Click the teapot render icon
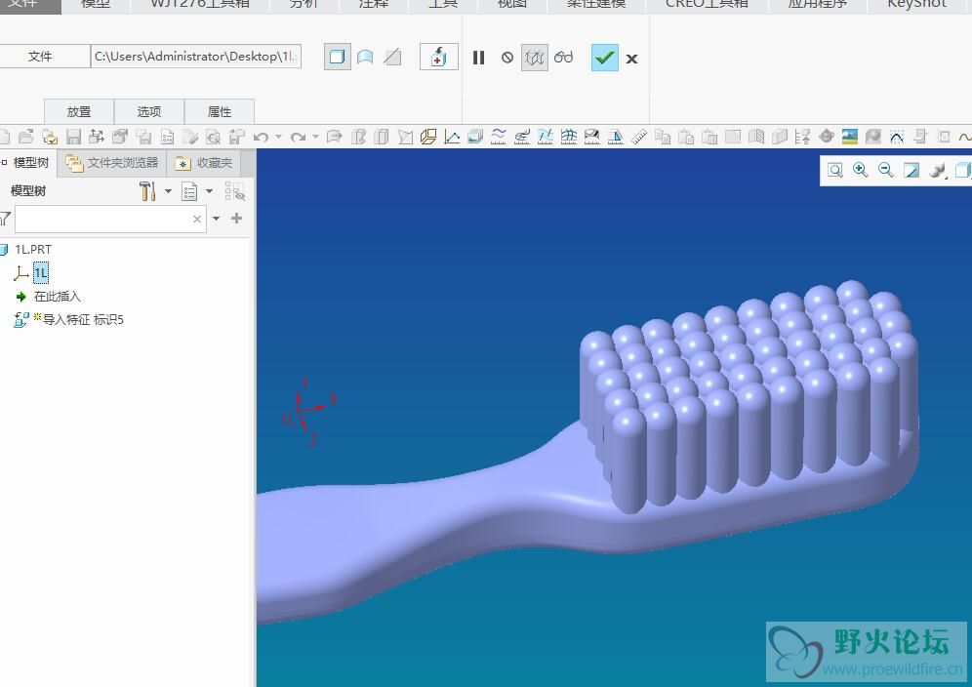The width and height of the screenshot is (972, 687). 827,137
